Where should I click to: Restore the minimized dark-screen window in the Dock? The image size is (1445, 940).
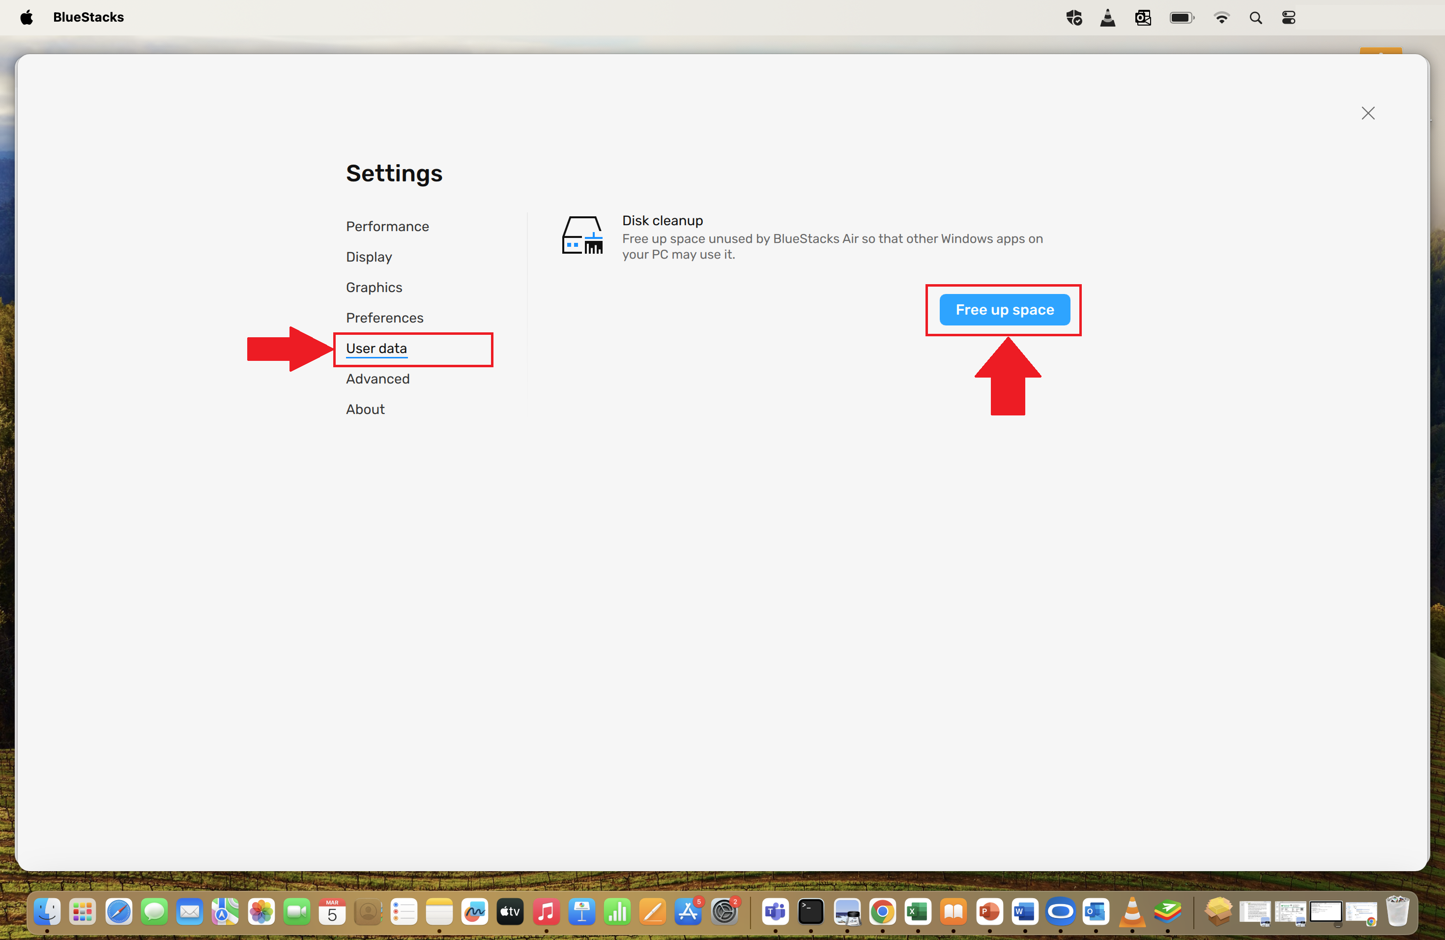pyautogui.click(x=1326, y=912)
